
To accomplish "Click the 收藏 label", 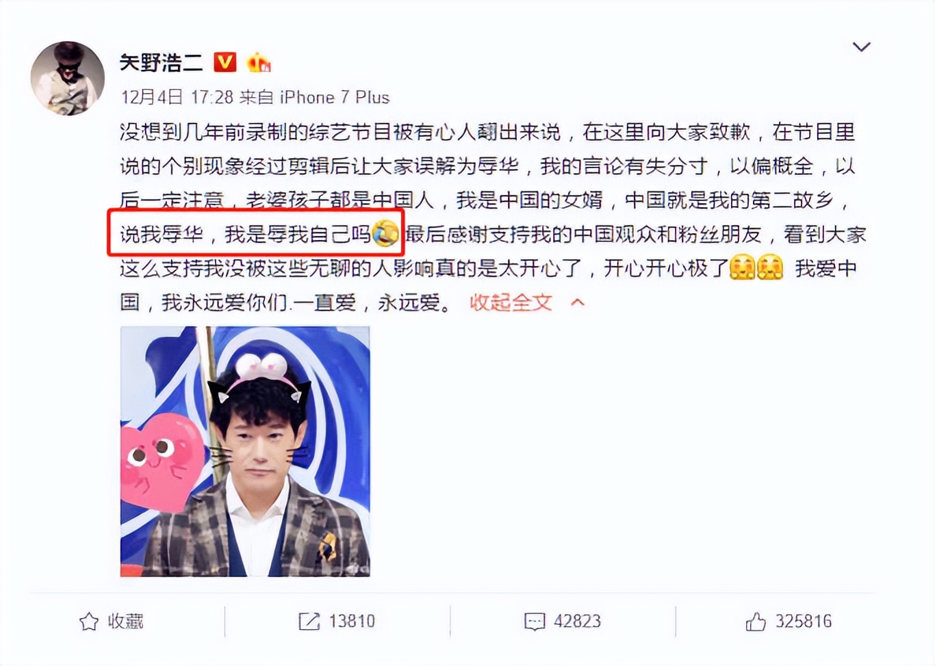I will (126, 621).
